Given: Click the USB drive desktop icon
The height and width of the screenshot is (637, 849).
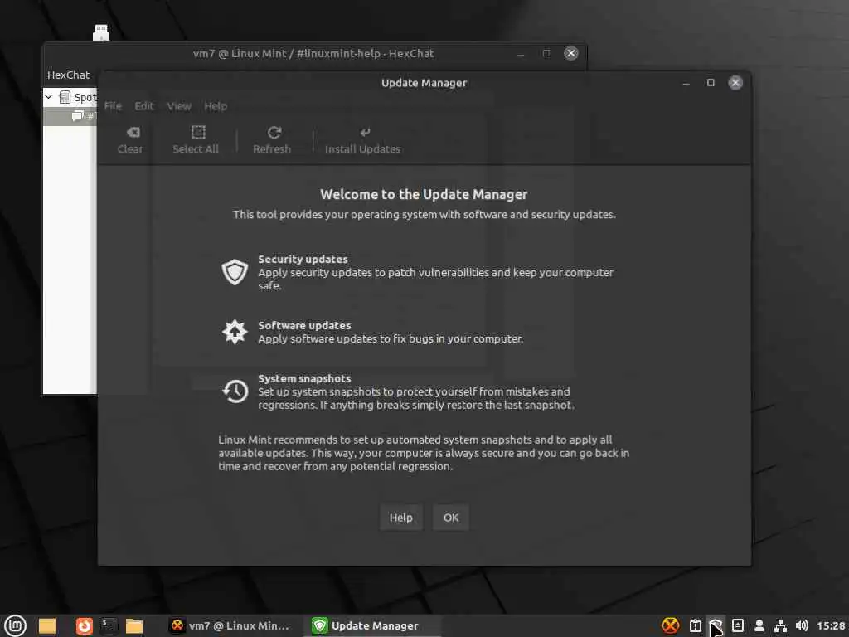Looking at the screenshot, I should coord(100,32).
